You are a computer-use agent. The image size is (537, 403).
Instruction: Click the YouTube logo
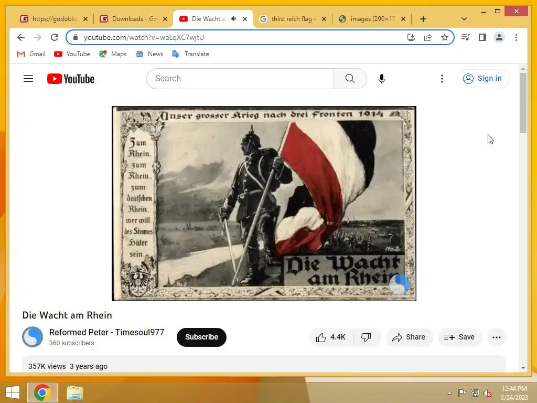pyautogui.click(x=71, y=79)
